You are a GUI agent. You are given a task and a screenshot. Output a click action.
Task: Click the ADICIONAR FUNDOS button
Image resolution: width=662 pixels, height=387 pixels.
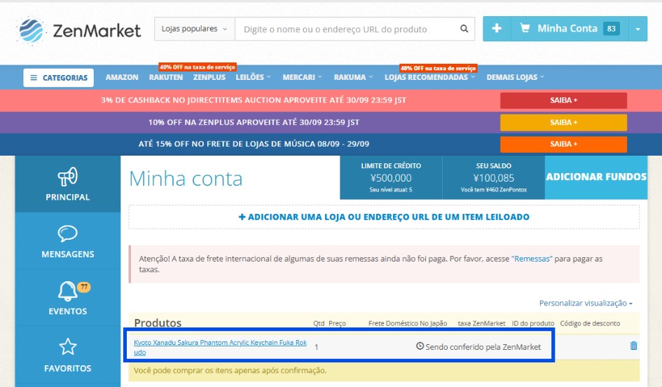click(x=595, y=177)
